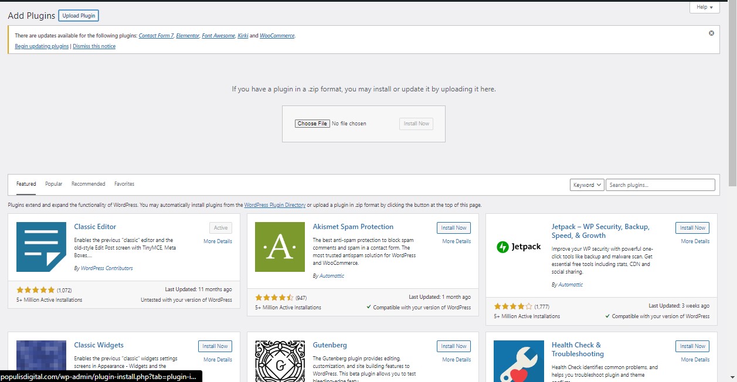The height and width of the screenshot is (382, 737).
Task: Dismiss the plugin updates notice
Action: 711,33
